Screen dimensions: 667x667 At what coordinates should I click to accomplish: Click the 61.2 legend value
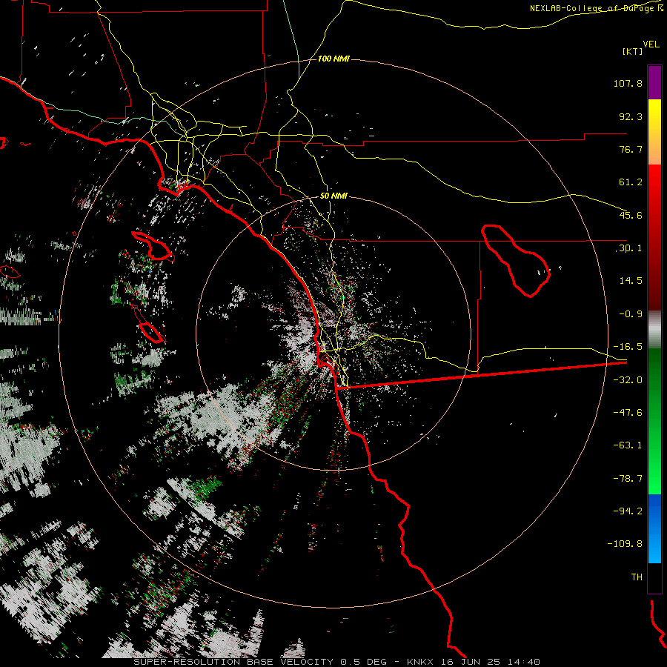631,182
